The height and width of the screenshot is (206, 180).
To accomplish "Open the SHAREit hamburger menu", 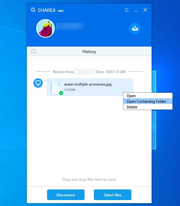I will pyautogui.click(x=127, y=10).
